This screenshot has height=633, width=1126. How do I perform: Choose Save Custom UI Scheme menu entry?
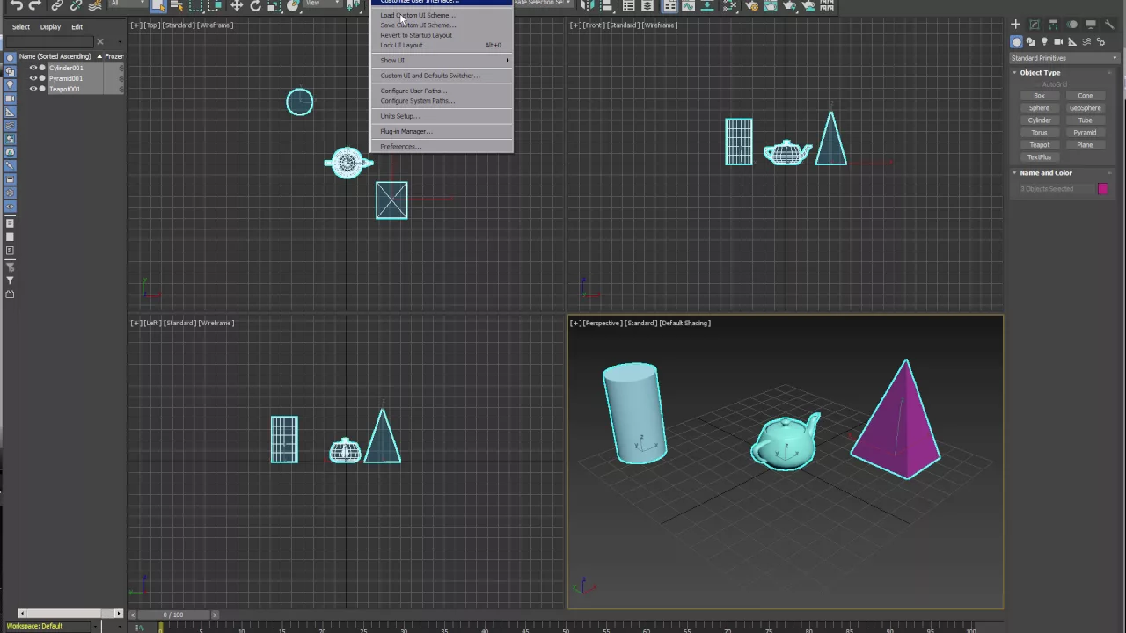pyautogui.click(x=417, y=25)
